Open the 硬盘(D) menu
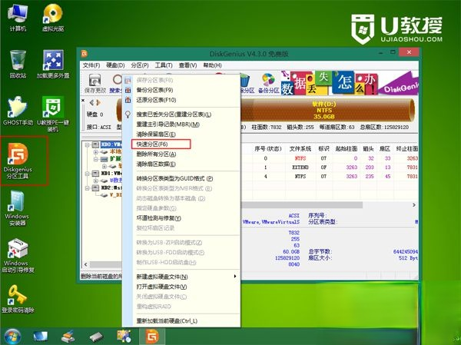 tap(115, 65)
